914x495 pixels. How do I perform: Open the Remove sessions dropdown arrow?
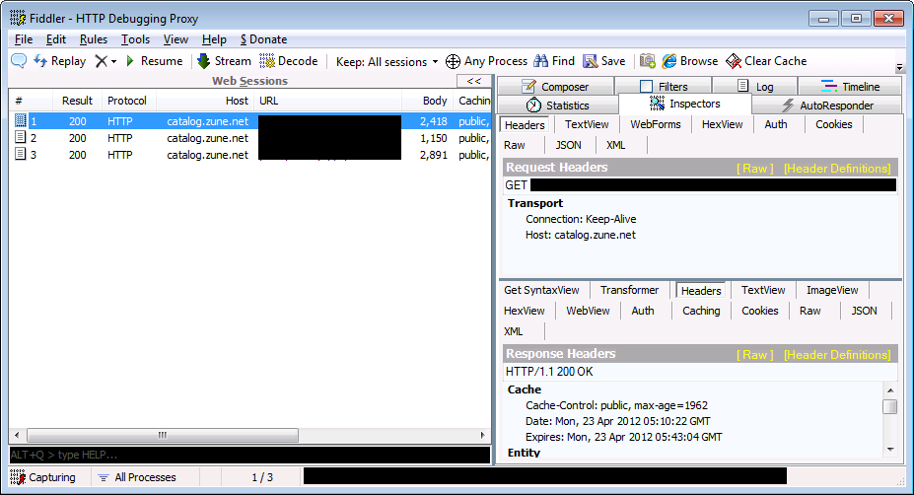tap(113, 61)
